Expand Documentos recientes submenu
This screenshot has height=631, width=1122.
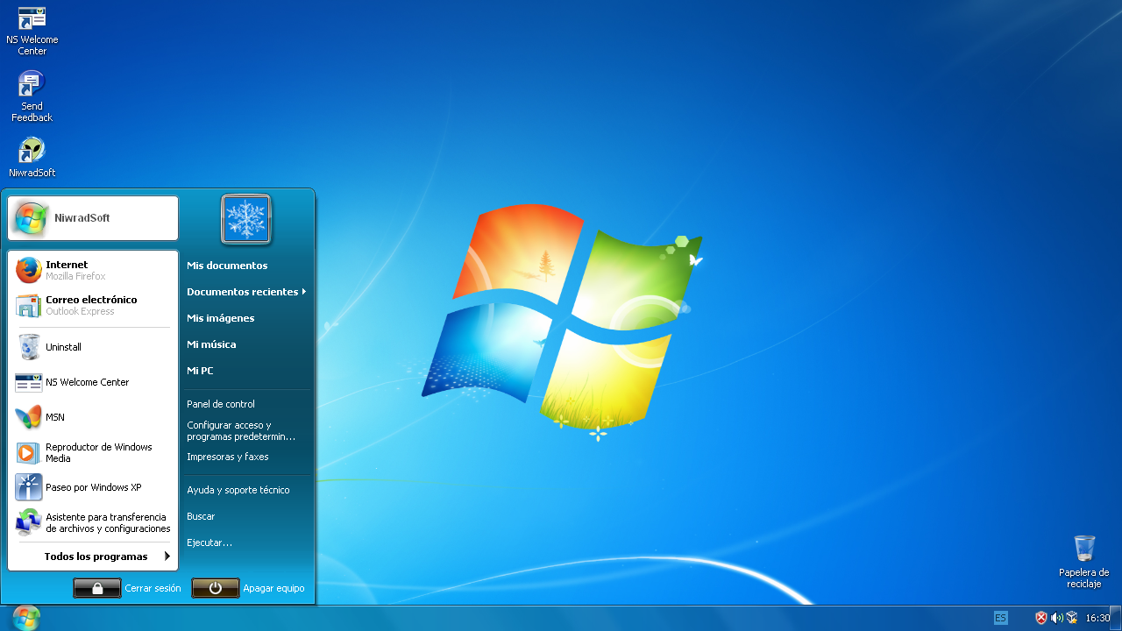245,292
